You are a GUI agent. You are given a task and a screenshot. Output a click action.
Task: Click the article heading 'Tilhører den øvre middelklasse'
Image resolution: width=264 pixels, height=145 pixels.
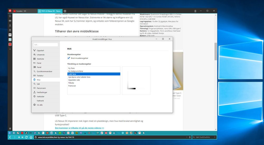coord(77,31)
